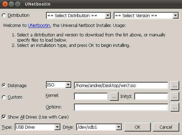Focus the Options input field
This screenshot has height=135, width=182.
pos(121,107)
